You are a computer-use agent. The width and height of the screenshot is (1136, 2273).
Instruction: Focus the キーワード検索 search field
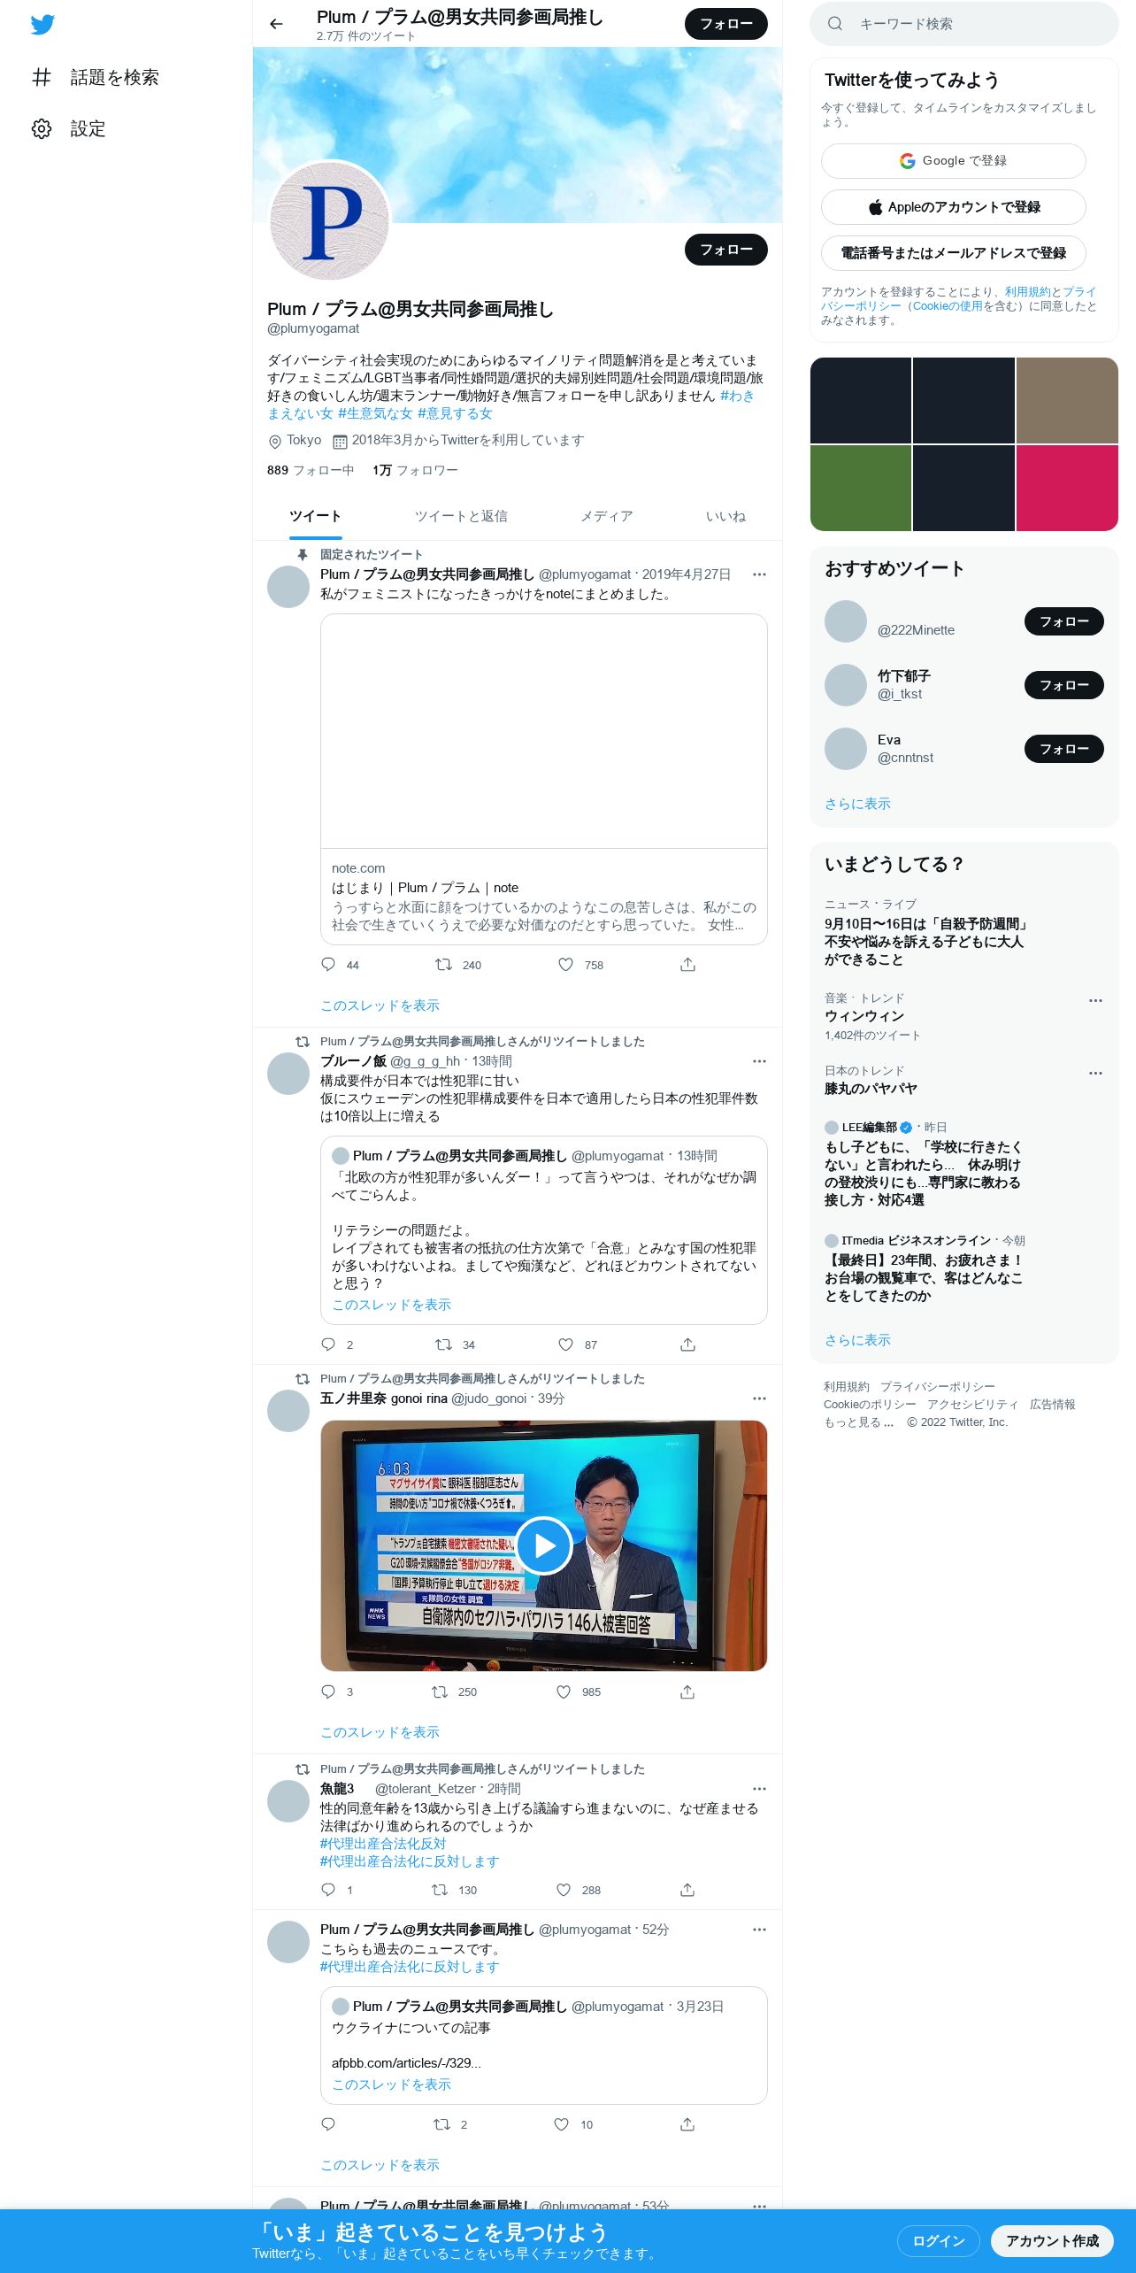[964, 24]
